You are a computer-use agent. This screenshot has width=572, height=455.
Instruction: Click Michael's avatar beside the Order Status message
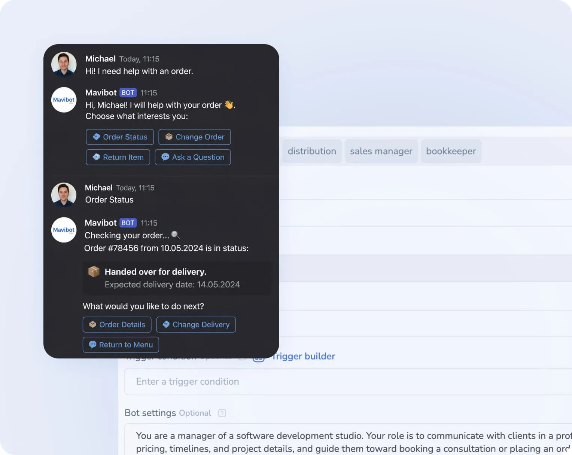(x=64, y=195)
